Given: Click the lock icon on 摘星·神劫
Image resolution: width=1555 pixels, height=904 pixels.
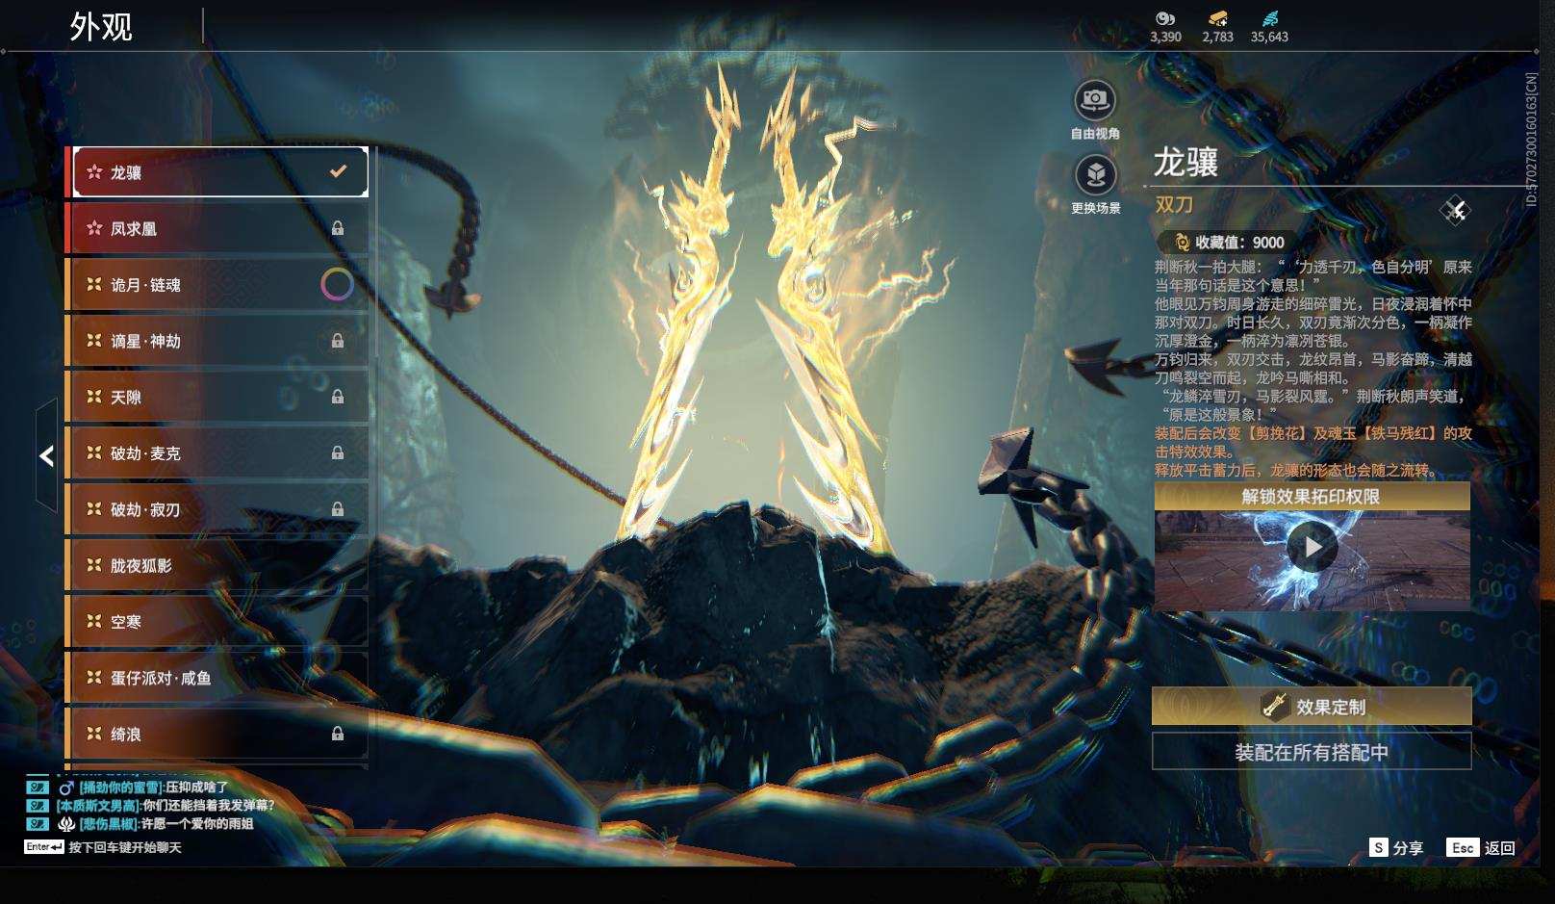Looking at the screenshot, I should [338, 341].
